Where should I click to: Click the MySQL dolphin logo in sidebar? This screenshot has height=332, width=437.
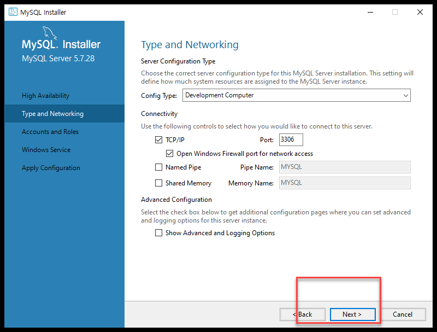pyautogui.click(x=50, y=33)
